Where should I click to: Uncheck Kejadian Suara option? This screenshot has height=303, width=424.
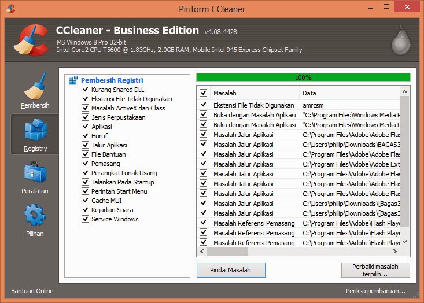point(85,210)
